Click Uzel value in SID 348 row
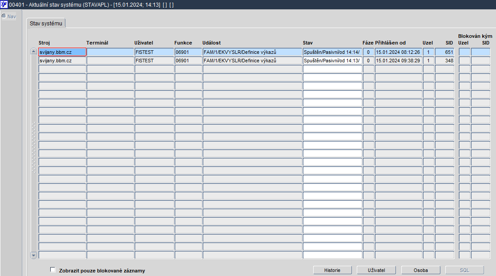 [x=428, y=61]
